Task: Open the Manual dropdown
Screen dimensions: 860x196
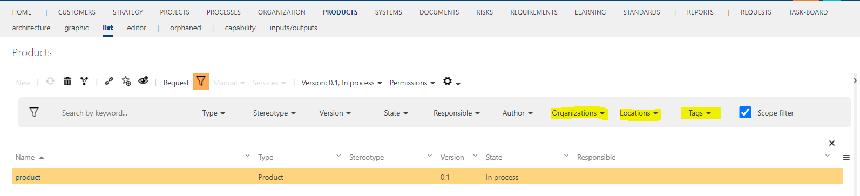Action: pos(229,83)
